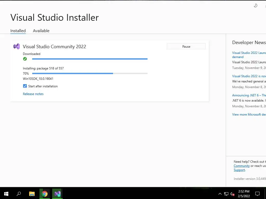This screenshot has height=199, width=266.
Task: Switch to the Available tab
Action: click(x=41, y=31)
